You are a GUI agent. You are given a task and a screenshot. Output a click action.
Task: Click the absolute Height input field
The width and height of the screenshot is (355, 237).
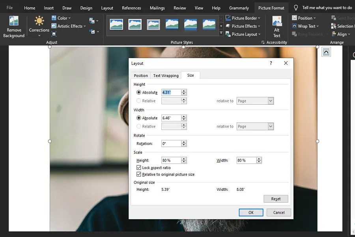171,92
